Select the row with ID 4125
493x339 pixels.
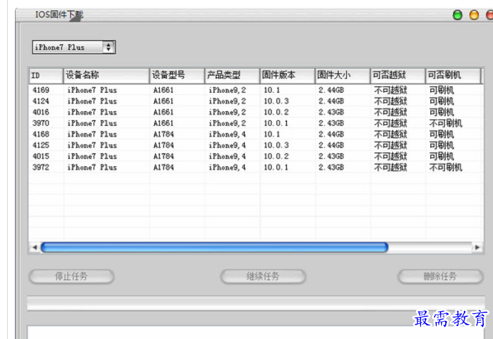(256, 146)
